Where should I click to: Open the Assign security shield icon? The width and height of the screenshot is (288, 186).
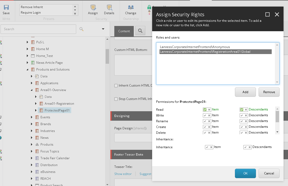click(93, 7)
